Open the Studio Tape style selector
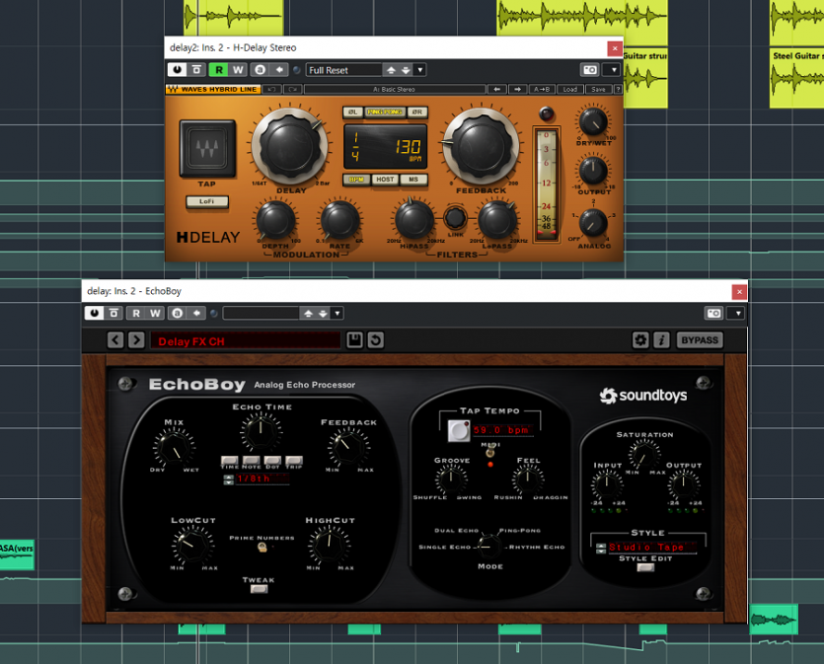The image size is (824, 664). 651,548
